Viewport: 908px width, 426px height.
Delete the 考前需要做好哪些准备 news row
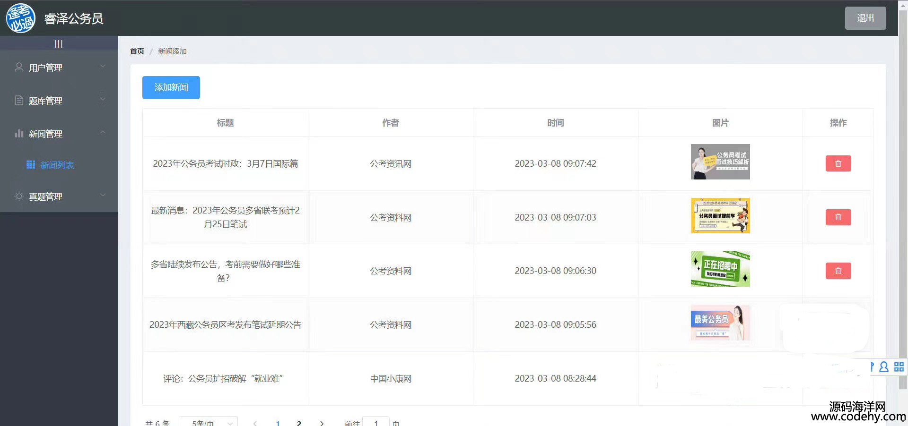pyautogui.click(x=838, y=271)
